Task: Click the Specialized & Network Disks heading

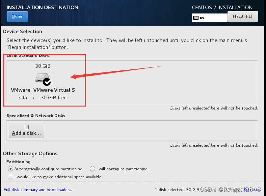Action: (x=36, y=116)
